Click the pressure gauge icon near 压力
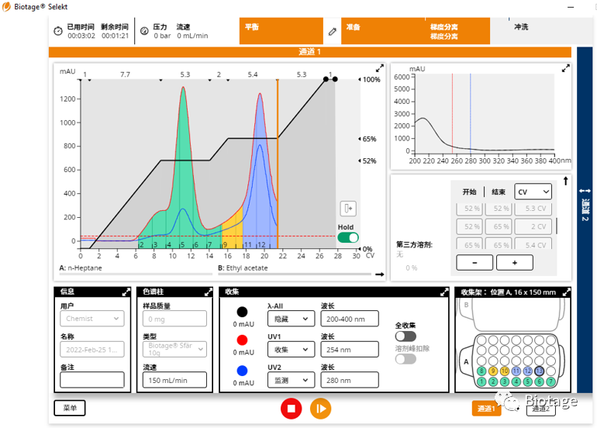597x428 pixels. coord(144,31)
